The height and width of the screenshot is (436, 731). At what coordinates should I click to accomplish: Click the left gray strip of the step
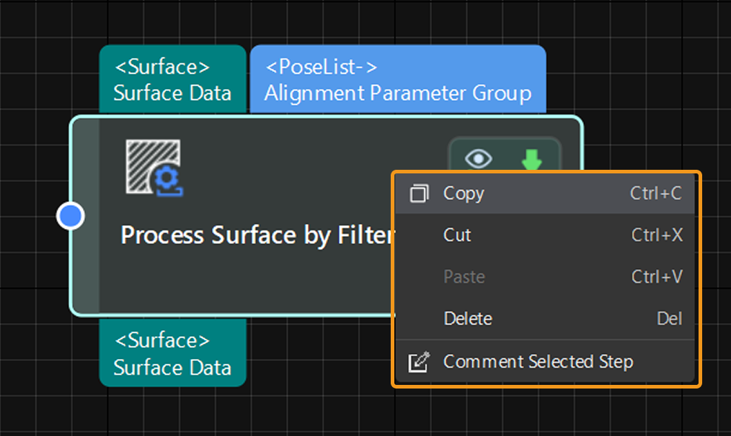(x=84, y=216)
